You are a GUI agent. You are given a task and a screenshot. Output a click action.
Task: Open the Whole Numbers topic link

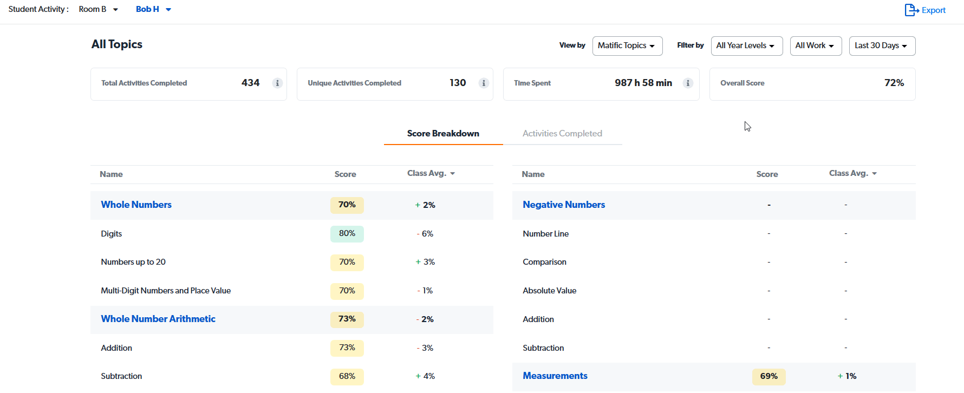tap(136, 205)
